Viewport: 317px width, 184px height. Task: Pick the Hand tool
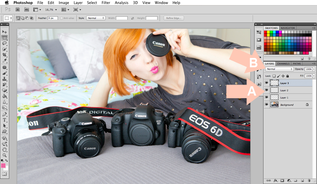[x=5, y=150]
